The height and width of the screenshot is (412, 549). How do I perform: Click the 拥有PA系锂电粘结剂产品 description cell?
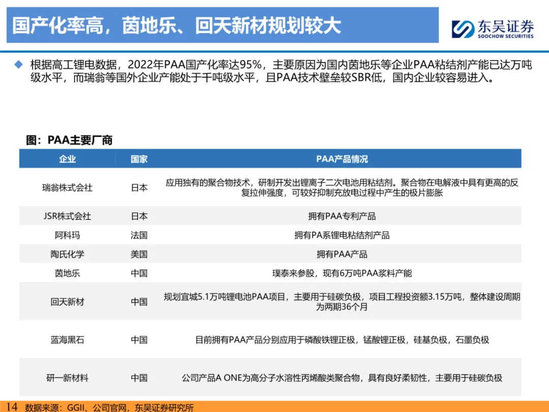pos(342,235)
